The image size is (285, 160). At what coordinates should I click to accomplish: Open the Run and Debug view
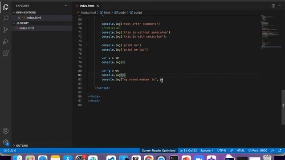point(6,41)
